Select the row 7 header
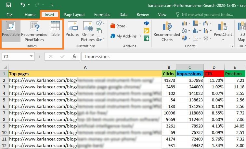 tap(4, 113)
